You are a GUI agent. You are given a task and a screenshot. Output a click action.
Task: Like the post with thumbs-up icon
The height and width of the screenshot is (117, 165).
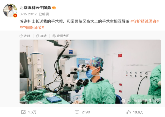[128, 112]
